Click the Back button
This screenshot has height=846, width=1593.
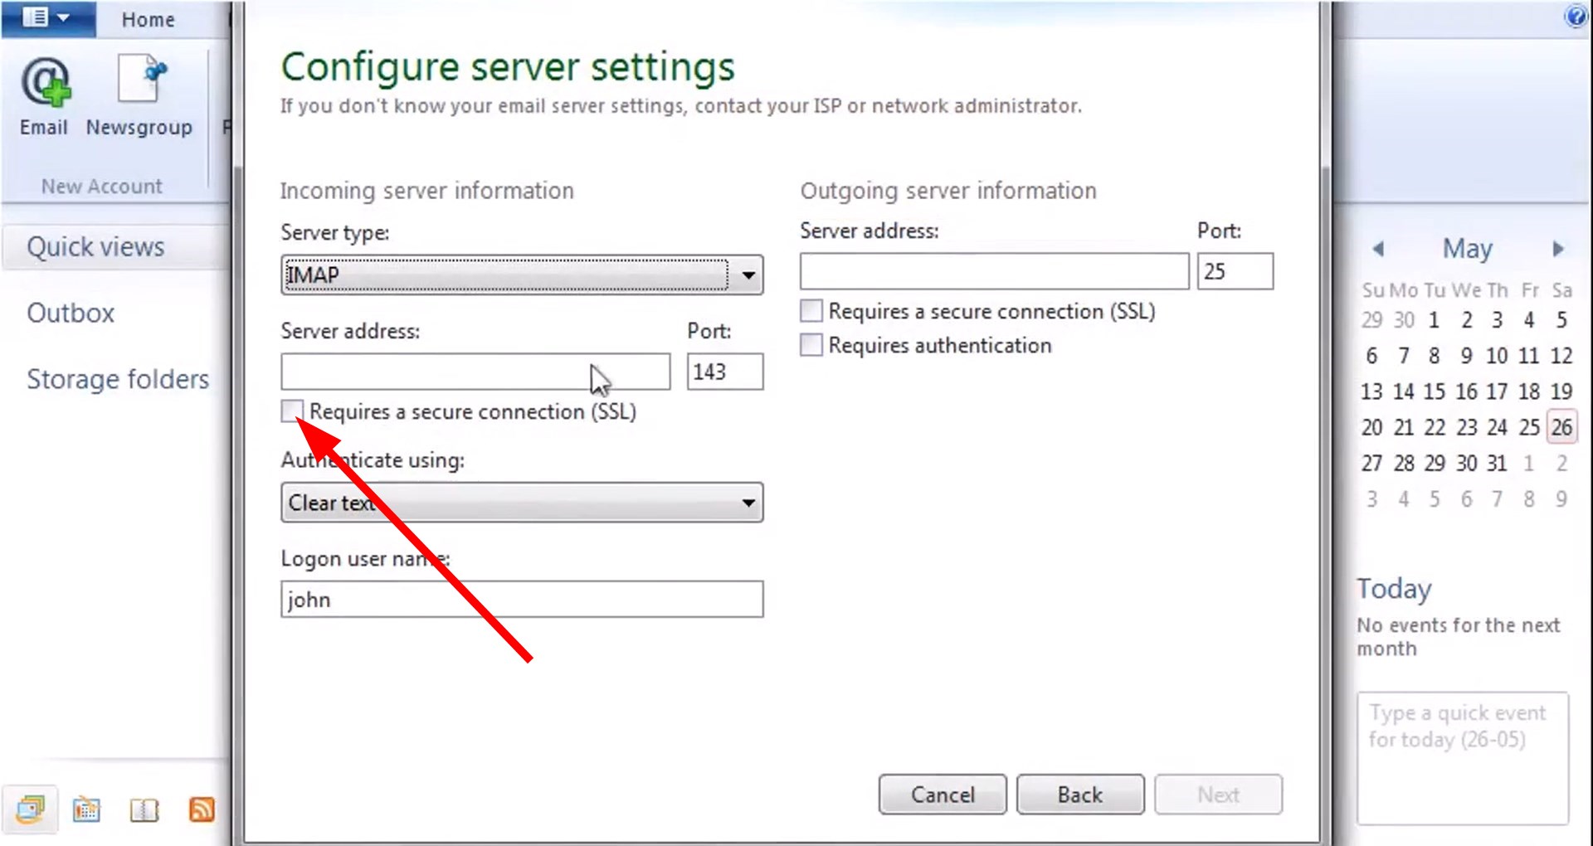pos(1079,794)
